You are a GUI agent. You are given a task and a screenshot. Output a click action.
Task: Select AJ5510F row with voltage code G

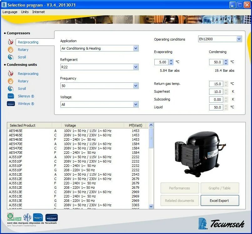pos(78,170)
